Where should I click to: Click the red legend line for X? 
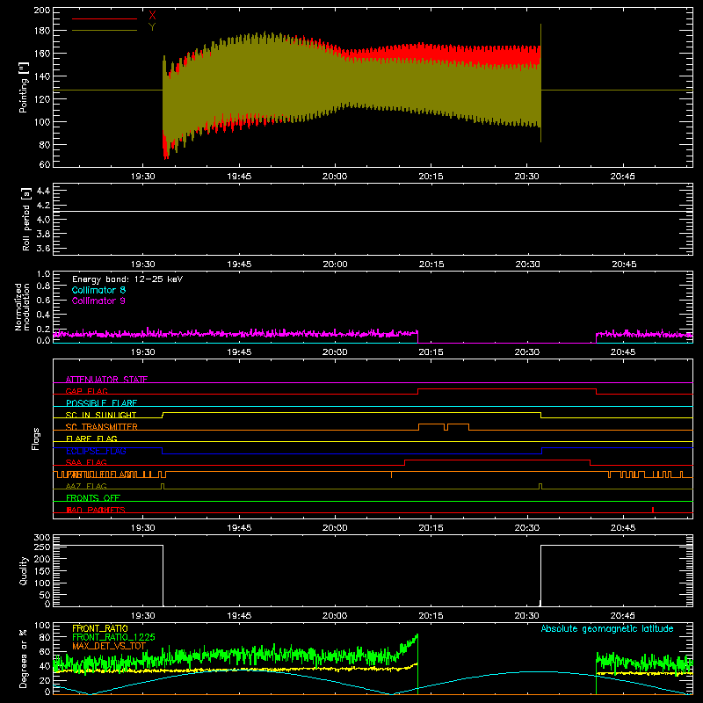(x=105, y=18)
